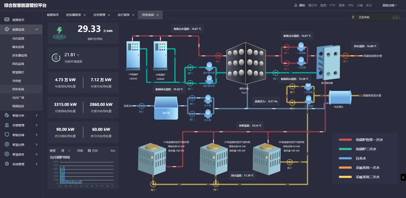Viewport: 406px width, 198px height.
Task: Collapse the 能源监视 sidebar menu
Action: [37, 29]
